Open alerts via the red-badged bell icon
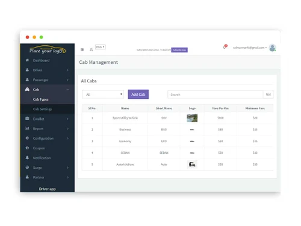The image size is (301, 226). point(225,47)
